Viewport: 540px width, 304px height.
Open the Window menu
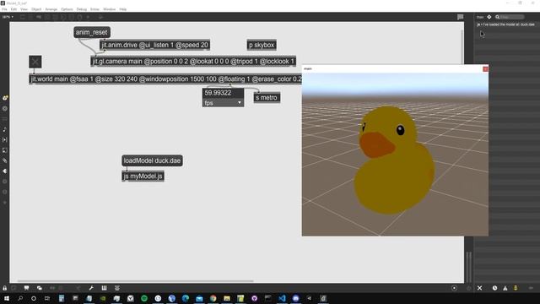[110, 9]
